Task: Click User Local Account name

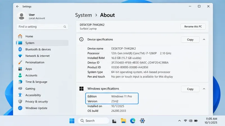Action: pos(37,16)
